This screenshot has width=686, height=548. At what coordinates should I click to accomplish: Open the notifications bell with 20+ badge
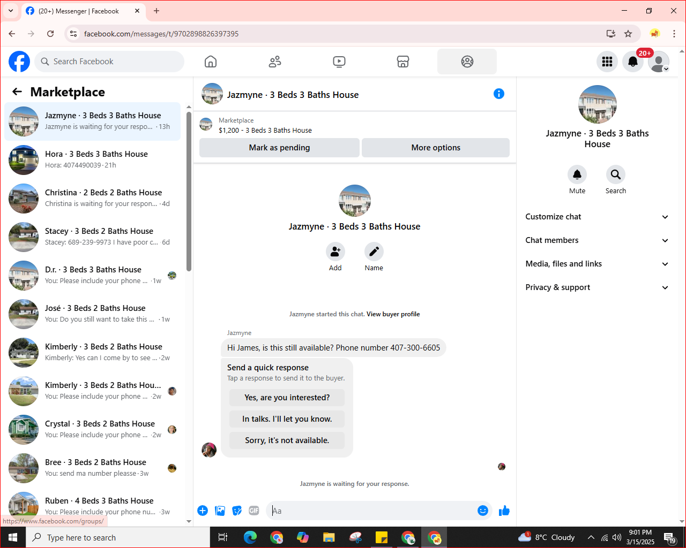pyautogui.click(x=633, y=62)
